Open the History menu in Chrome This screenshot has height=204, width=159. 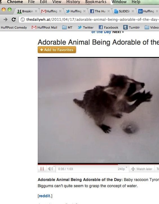click(x=73, y=2)
